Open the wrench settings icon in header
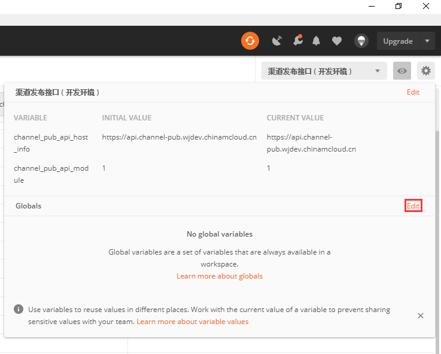The height and width of the screenshot is (354, 441). click(298, 40)
